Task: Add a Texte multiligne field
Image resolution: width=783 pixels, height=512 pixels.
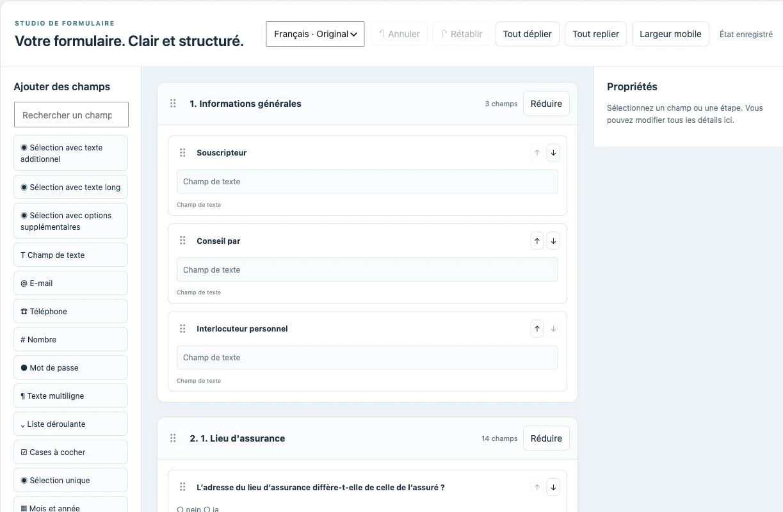Action: (x=70, y=396)
